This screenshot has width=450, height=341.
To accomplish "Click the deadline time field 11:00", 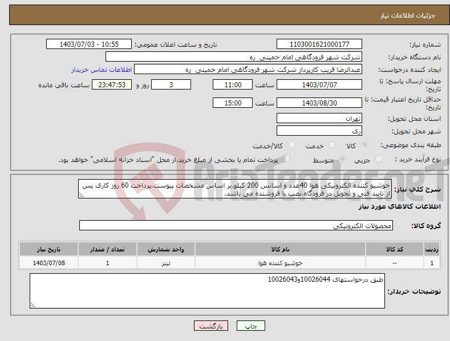I will pos(233,84).
